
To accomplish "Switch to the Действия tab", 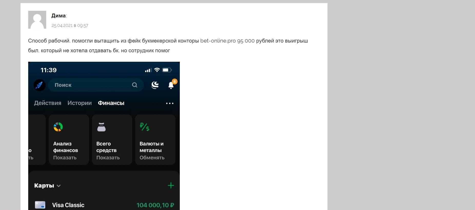I will 48,103.
